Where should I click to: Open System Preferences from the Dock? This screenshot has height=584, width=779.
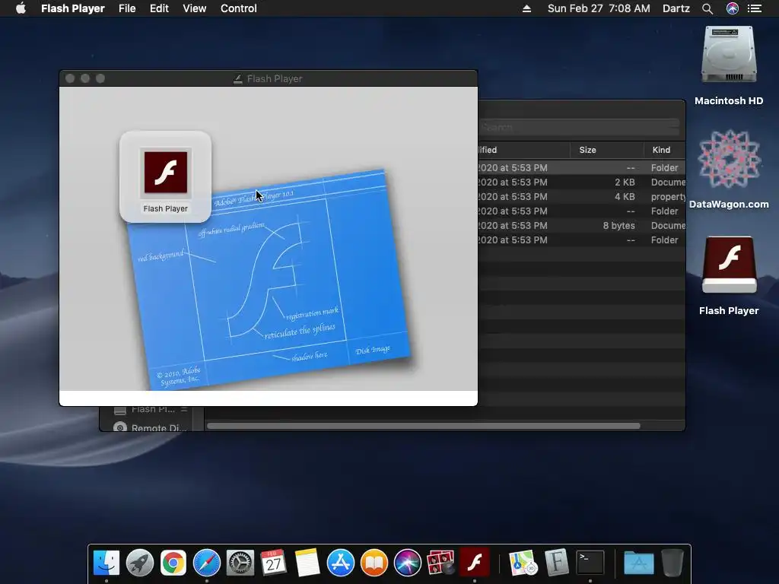tap(240, 563)
